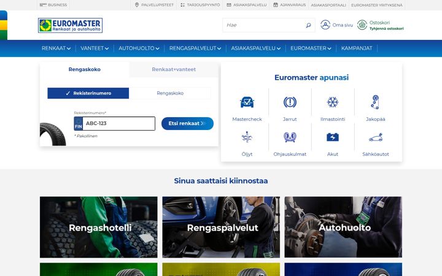Select the Rekisterinumero search option

click(88, 93)
